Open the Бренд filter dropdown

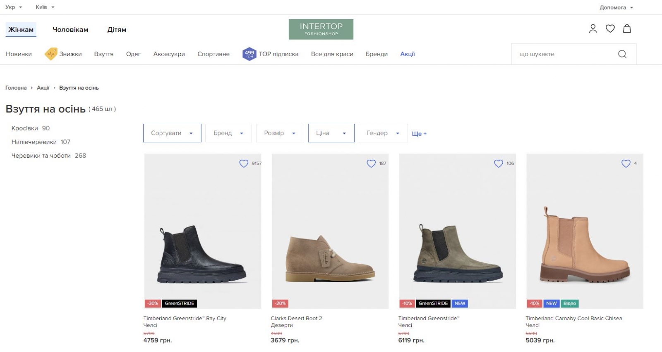228,133
